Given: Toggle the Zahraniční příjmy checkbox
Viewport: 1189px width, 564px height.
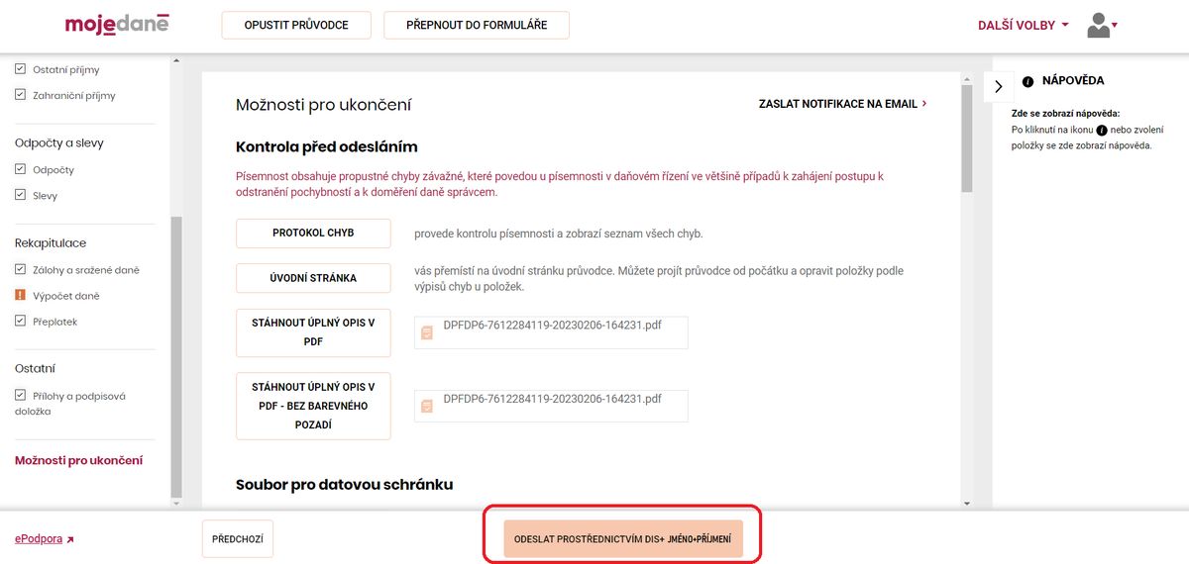Looking at the screenshot, I should pos(20,95).
